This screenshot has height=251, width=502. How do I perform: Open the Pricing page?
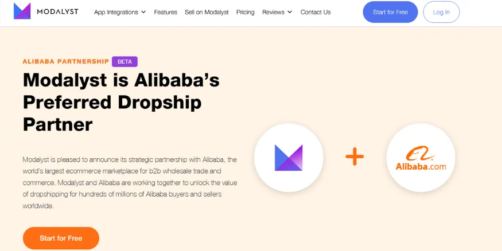click(245, 12)
